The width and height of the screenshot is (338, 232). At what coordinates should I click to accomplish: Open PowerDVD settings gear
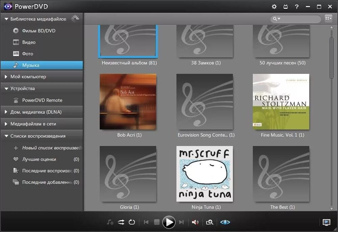coord(274,6)
